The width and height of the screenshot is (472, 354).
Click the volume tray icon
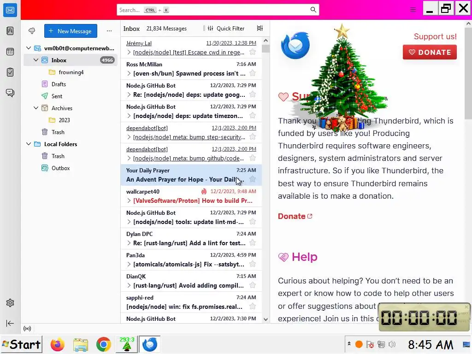coord(392,344)
